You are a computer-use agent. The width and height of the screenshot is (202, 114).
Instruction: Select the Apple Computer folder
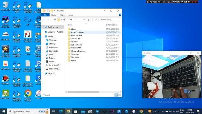click(77, 32)
